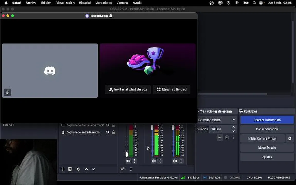296x185 pixels.
Task: Open virtual camera settings gear icon
Action: (x=290, y=138)
